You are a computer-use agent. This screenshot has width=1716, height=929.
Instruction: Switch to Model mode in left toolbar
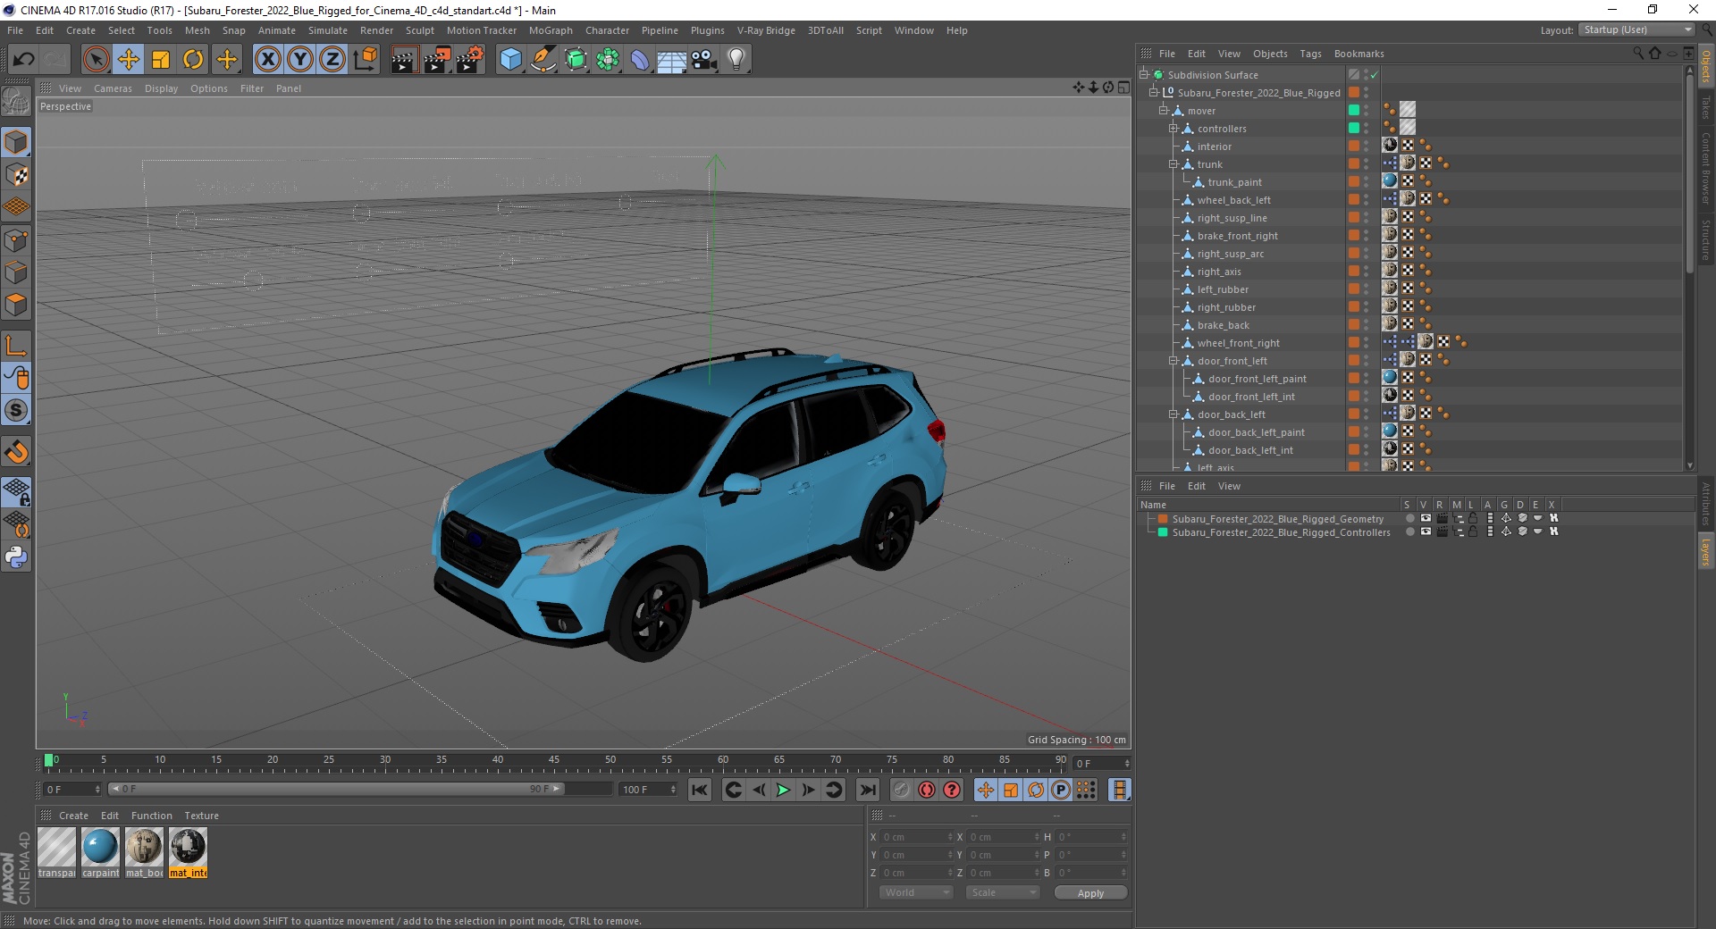pyautogui.click(x=16, y=142)
